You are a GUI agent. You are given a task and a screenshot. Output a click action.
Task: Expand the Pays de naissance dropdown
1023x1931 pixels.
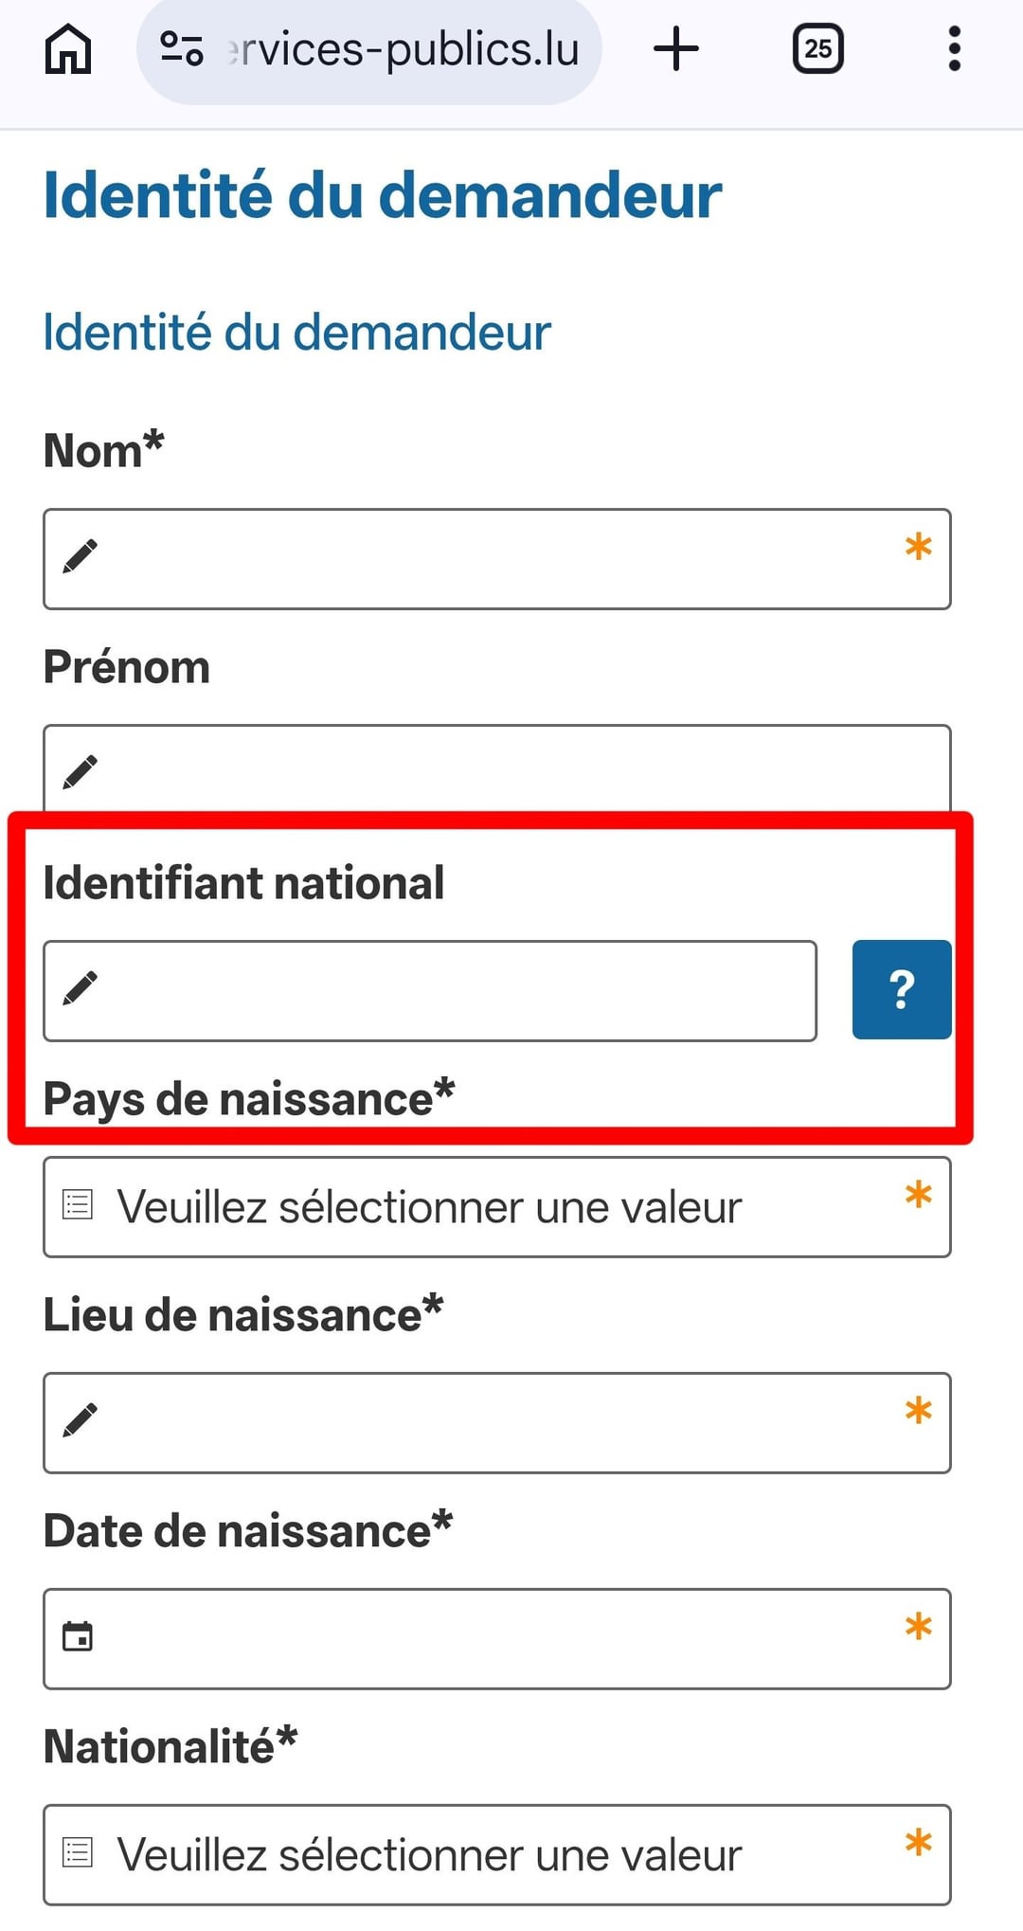(496, 1207)
